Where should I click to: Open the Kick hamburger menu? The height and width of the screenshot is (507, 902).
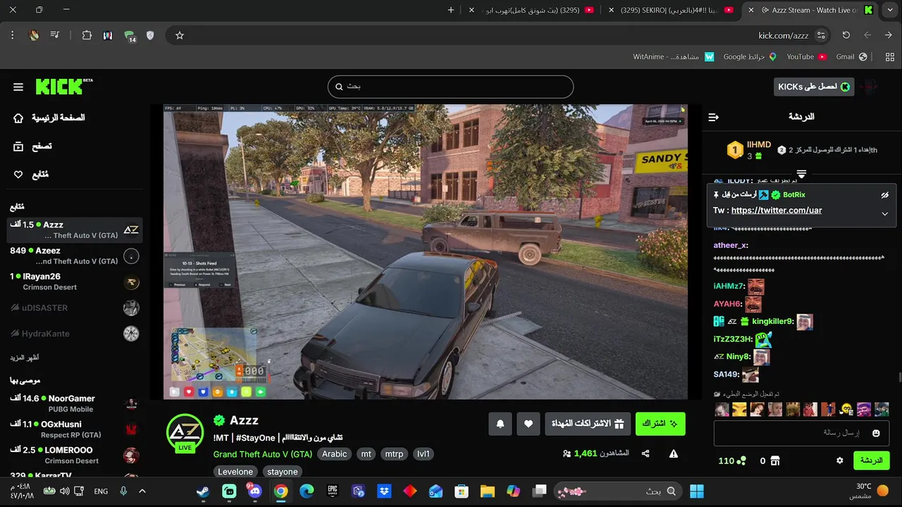[x=18, y=87]
